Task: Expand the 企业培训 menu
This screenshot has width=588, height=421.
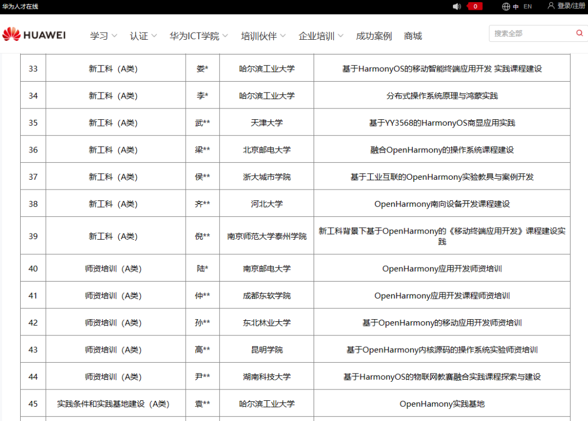Action: click(321, 36)
